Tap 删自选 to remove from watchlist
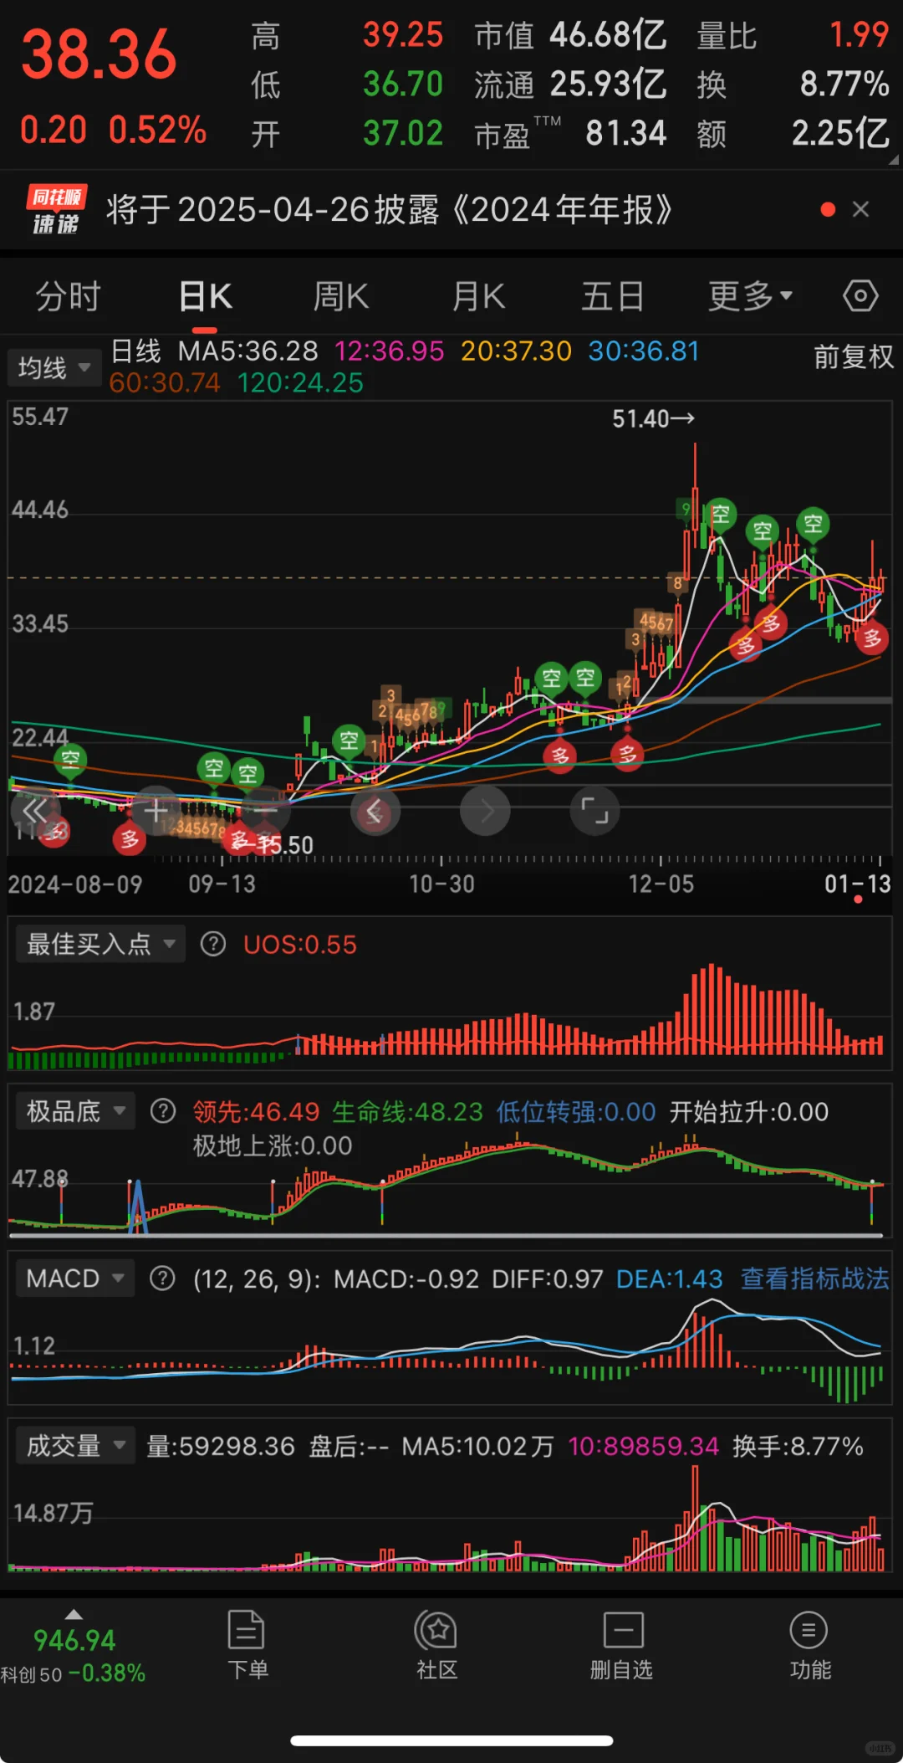The height and width of the screenshot is (1763, 903). 621,1646
